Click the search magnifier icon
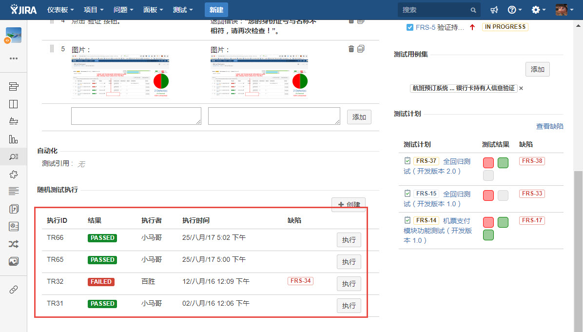This screenshot has height=332, width=583. coord(473,10)
